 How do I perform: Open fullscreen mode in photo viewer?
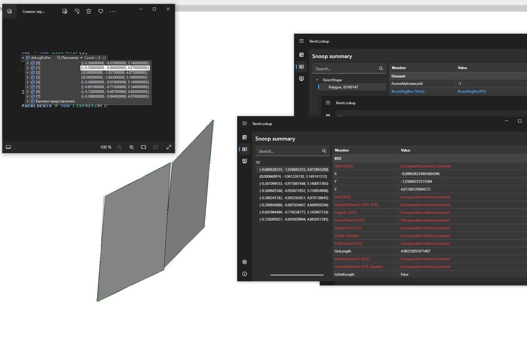pyautogui.click(x=169, y=147)
